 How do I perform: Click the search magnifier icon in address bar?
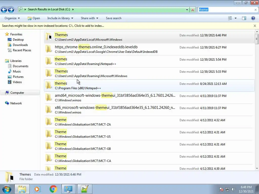21,9
